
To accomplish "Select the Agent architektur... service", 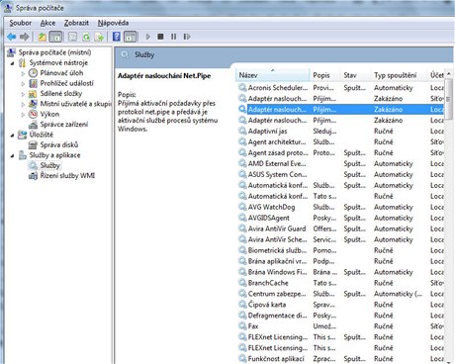I will click(340, 142).
